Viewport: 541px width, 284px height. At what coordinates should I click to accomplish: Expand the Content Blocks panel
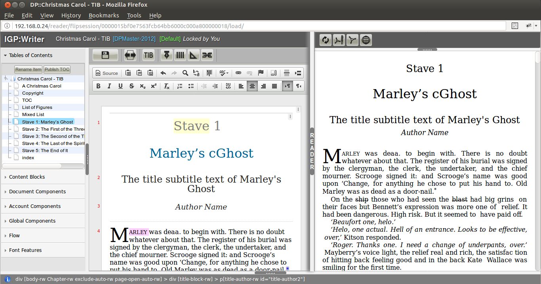tap(27, 177)
